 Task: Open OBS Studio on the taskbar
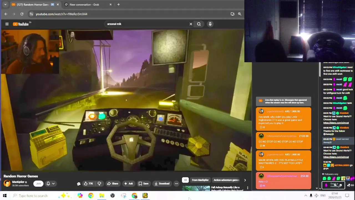tap(112, 196)
